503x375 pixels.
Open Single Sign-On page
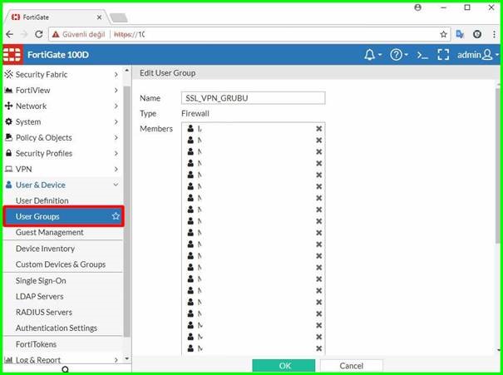41,281
